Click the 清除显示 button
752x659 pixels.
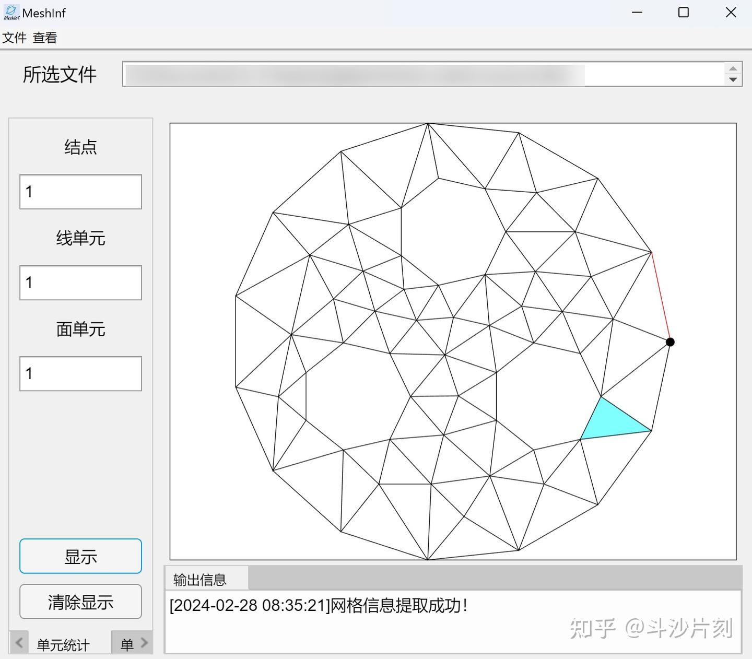pyautogui.click(x=80, y=602)
